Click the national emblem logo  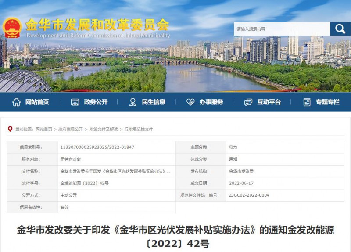(x=12, y=29)
